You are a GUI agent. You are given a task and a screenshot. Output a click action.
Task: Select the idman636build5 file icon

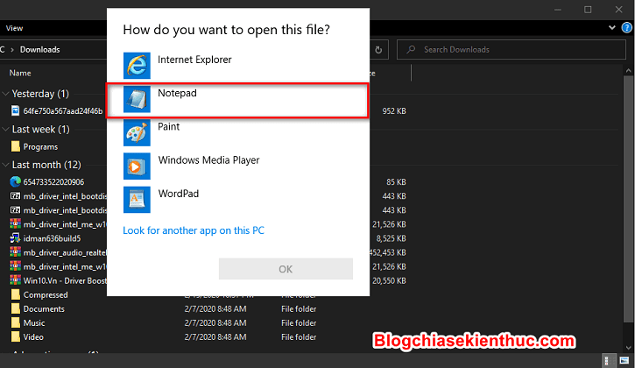[x=16, y=238]
